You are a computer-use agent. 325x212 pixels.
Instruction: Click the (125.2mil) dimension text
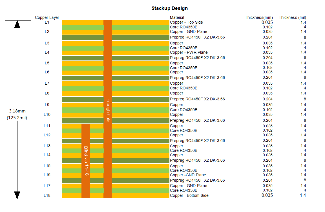click(17, 118)
